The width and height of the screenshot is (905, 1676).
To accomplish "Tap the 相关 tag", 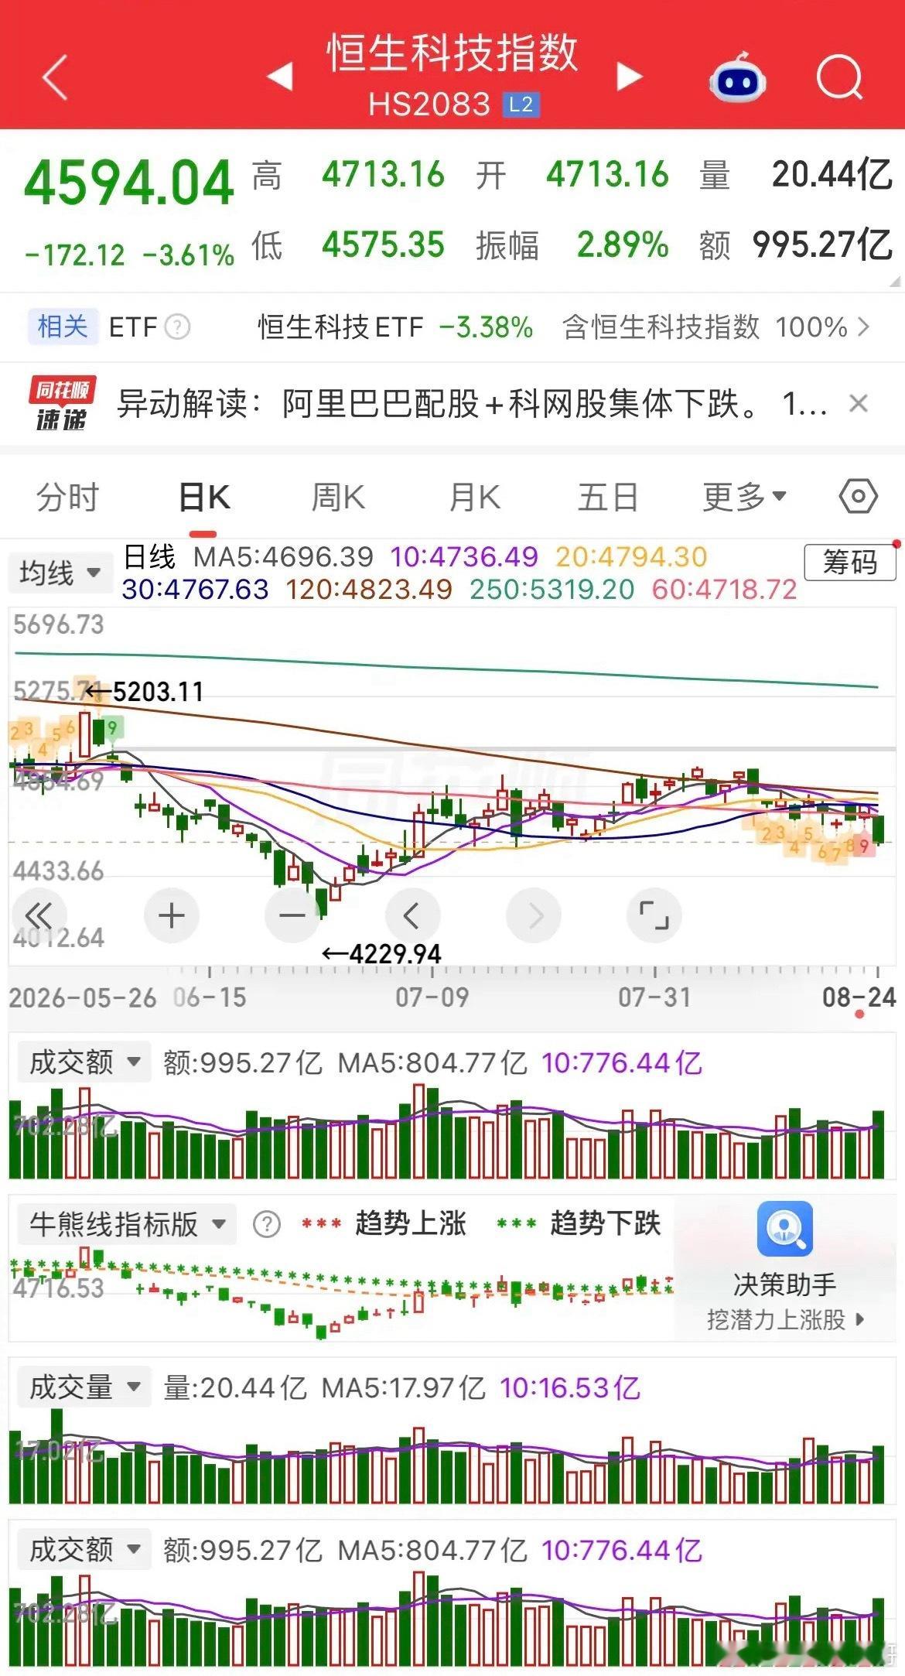I will tap(63, 327).
